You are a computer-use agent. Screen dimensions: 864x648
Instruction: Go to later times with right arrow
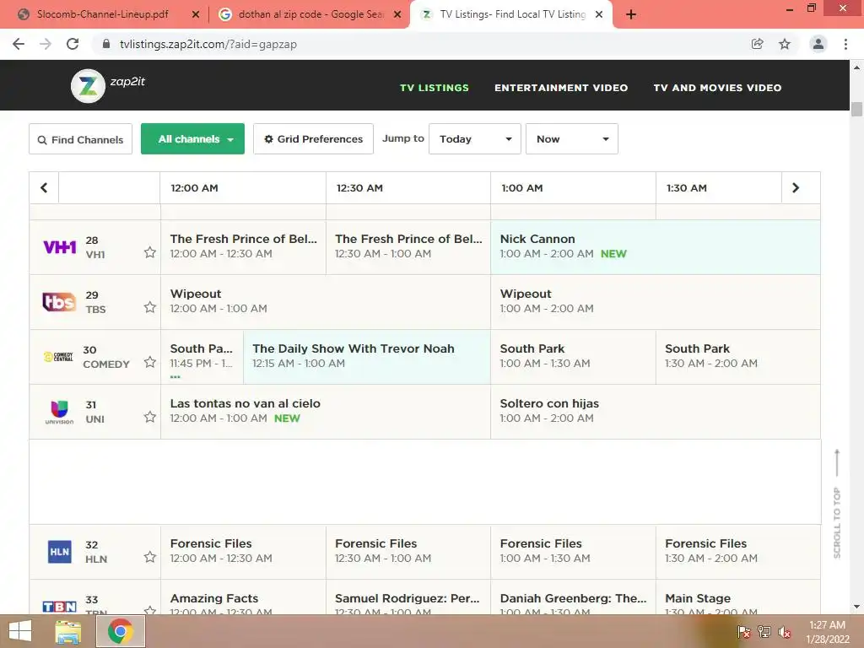coord(795,188)
